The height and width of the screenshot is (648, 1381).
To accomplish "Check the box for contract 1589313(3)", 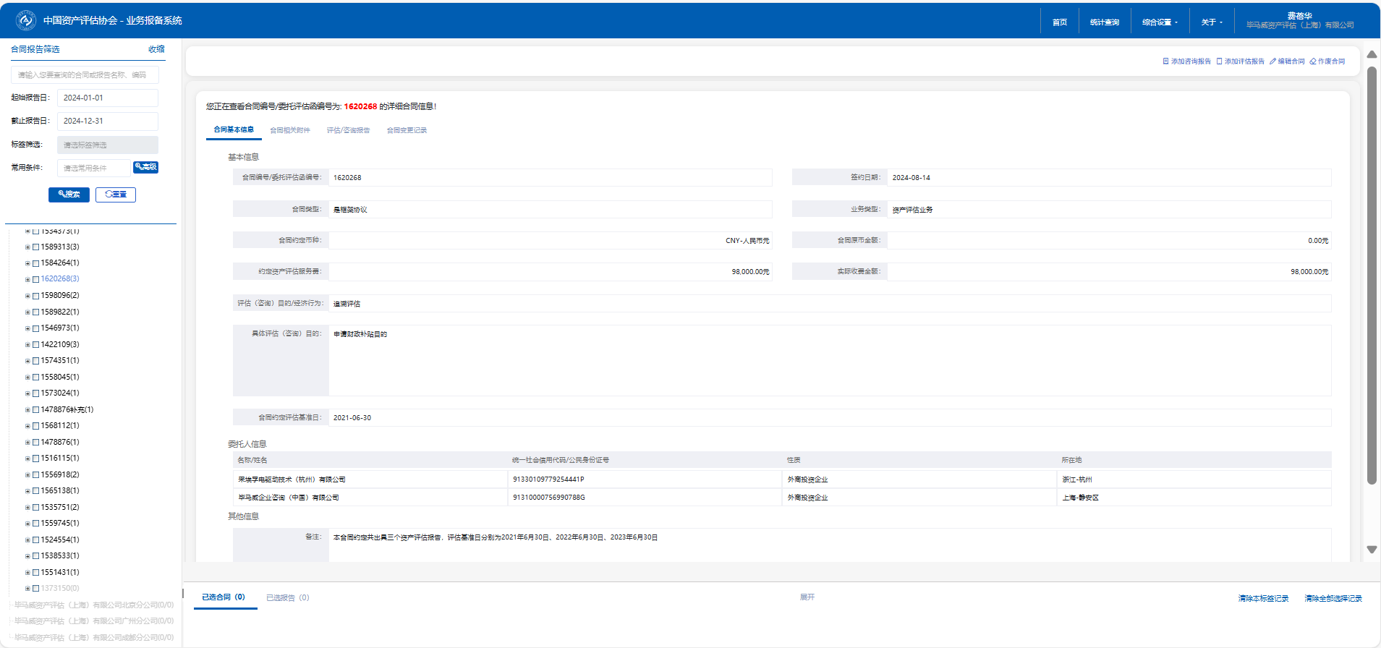I will (35, 247).
